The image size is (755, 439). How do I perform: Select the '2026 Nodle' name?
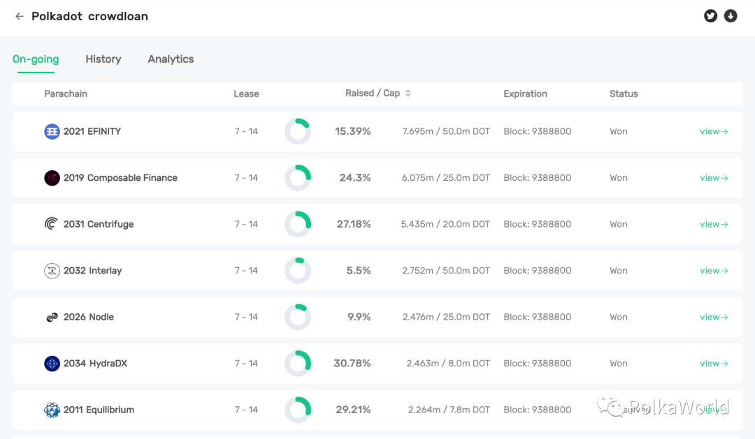[x=89, y=317]
